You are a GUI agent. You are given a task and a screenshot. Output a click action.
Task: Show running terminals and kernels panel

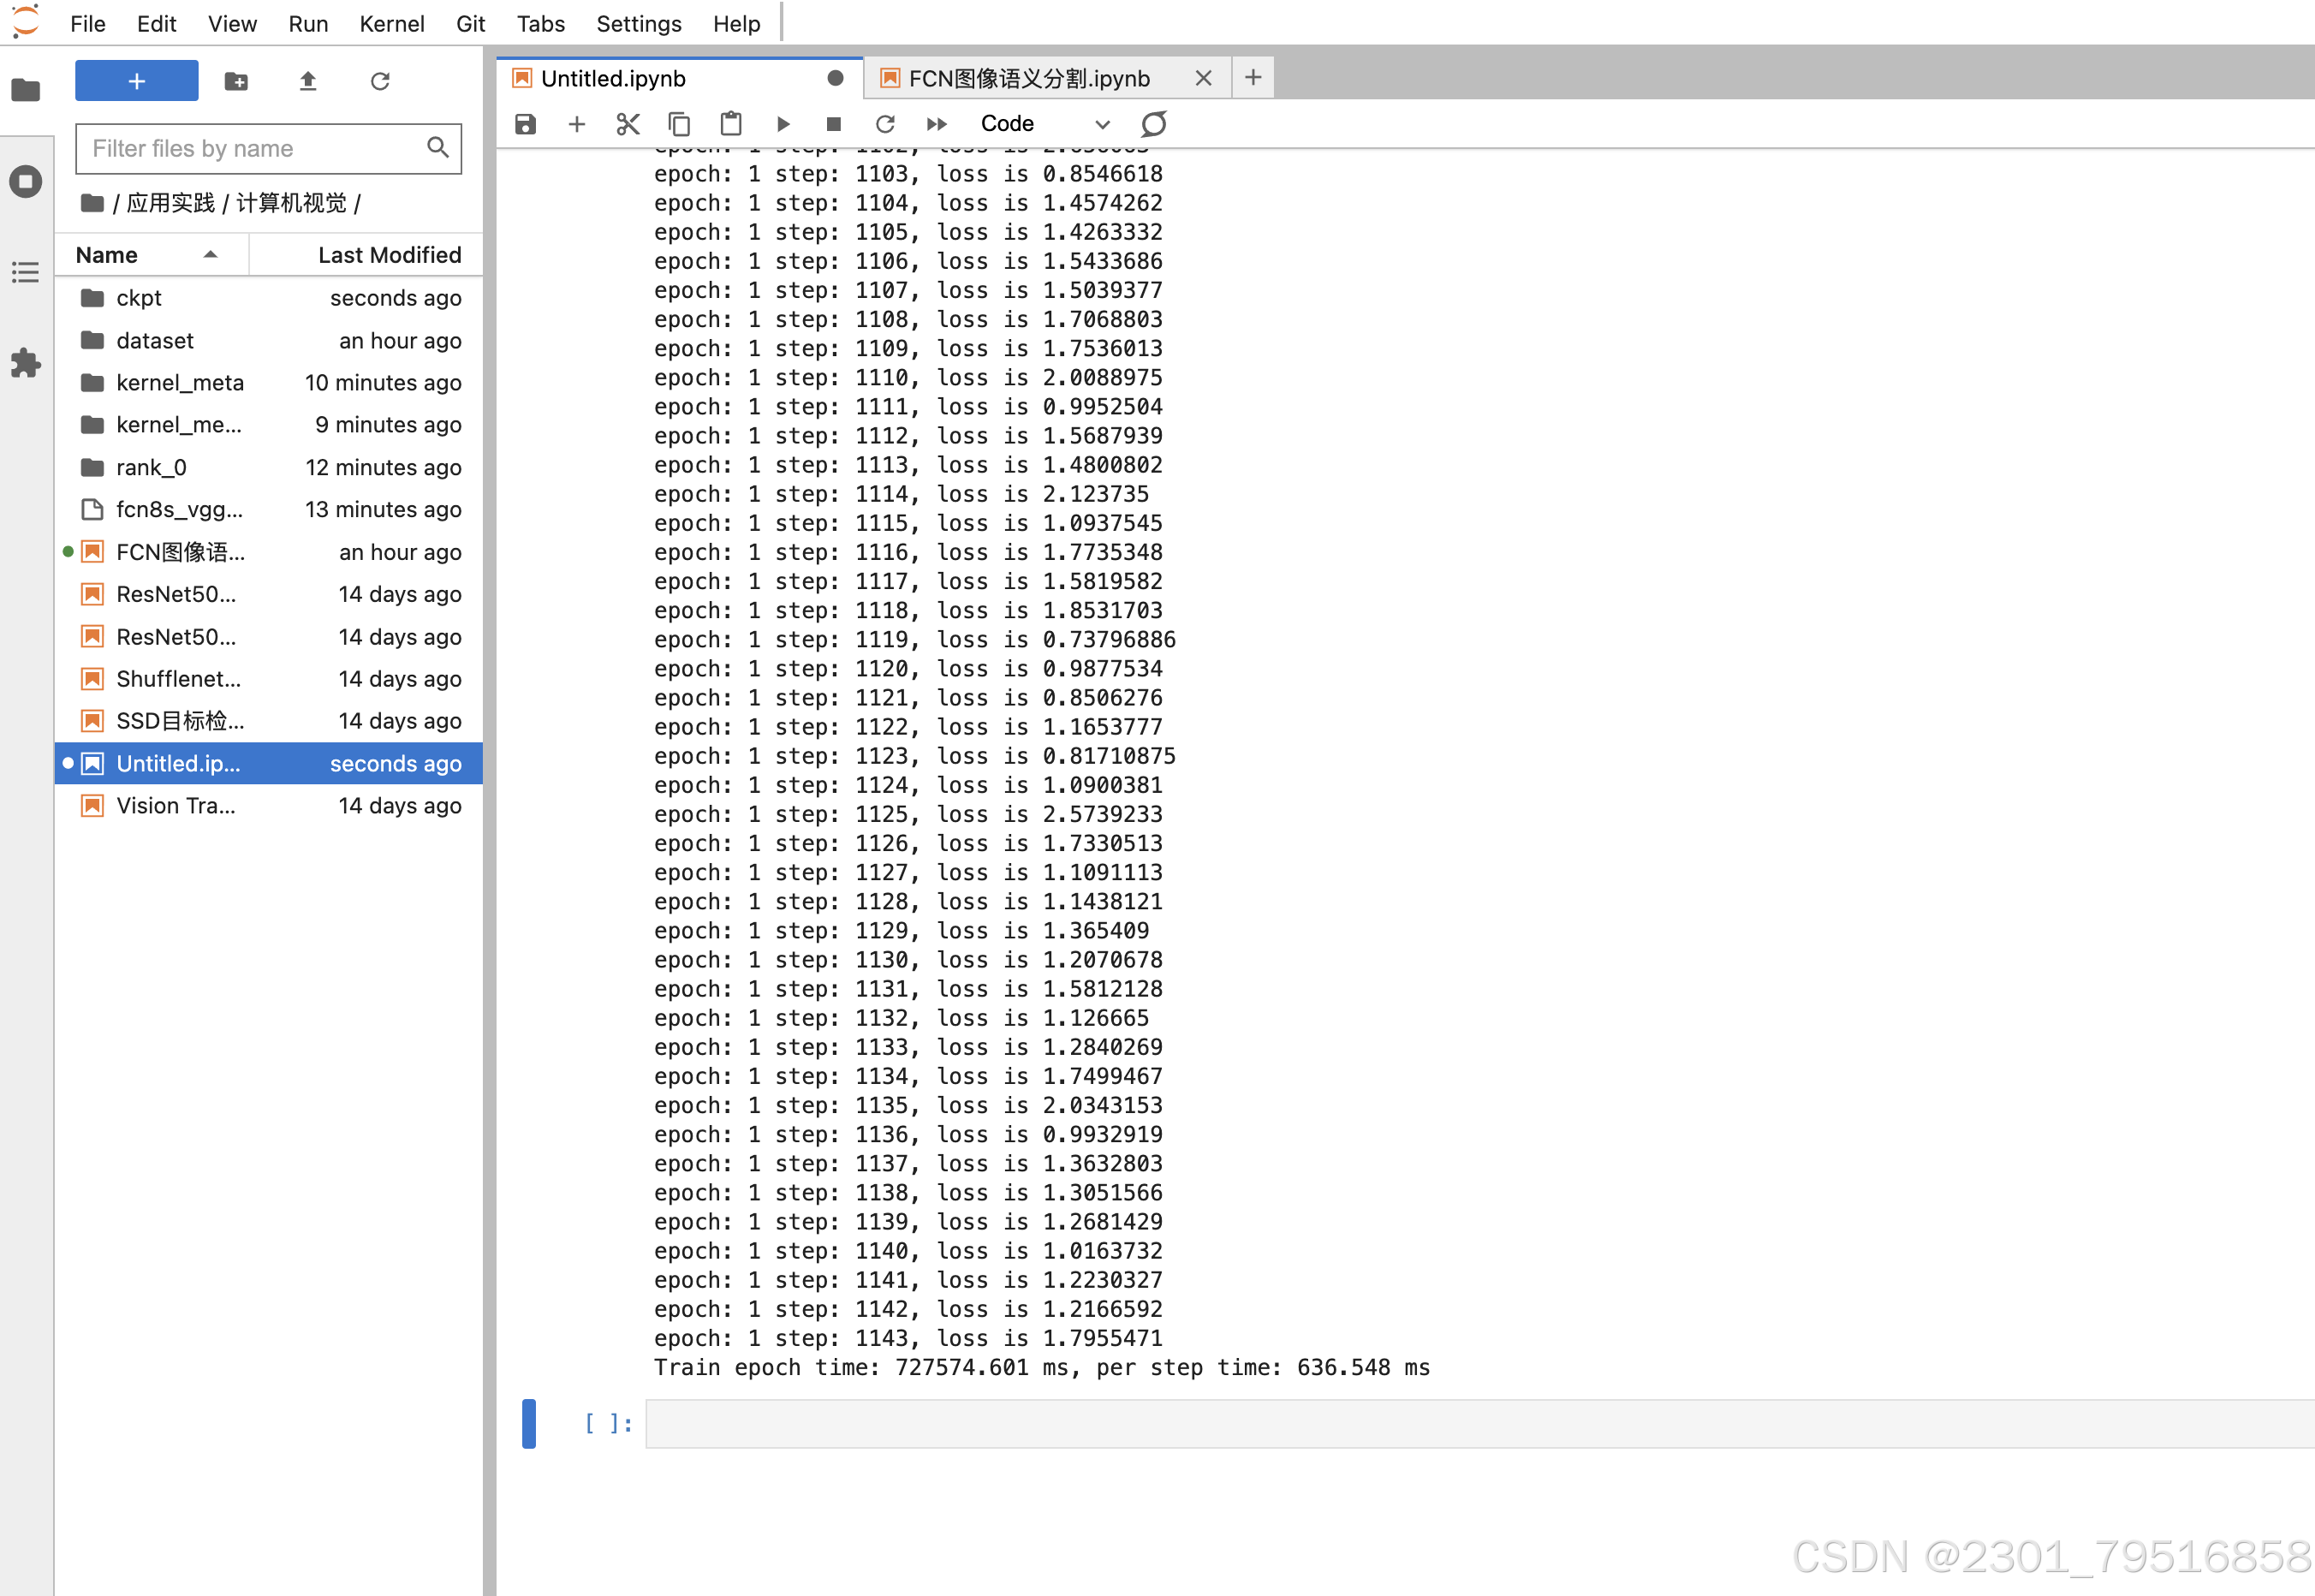coord(26,182)
